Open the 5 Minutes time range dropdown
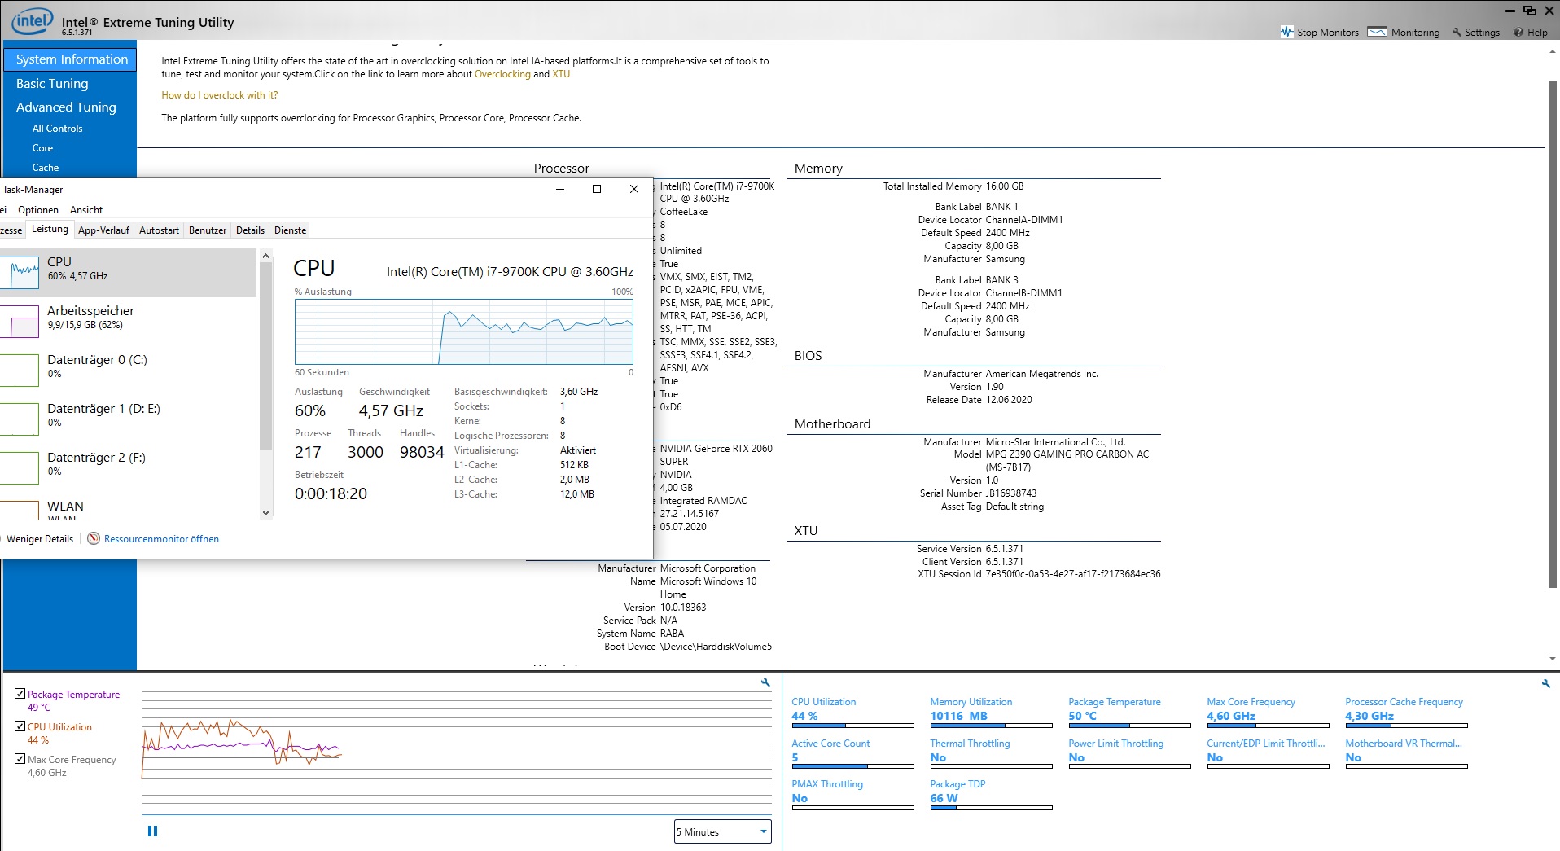The image size is (1560, 851). (x=723, y=831)
